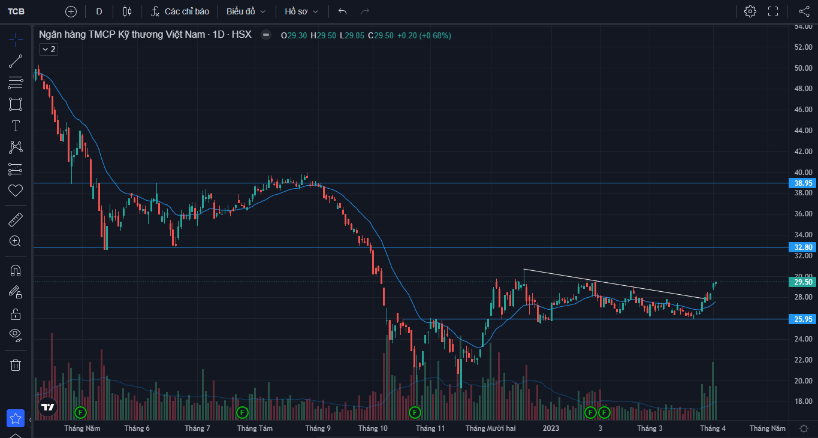This screenshot has height=438, width=818.
Task: Redo the last chart action
Action: [x=365, y=11]
